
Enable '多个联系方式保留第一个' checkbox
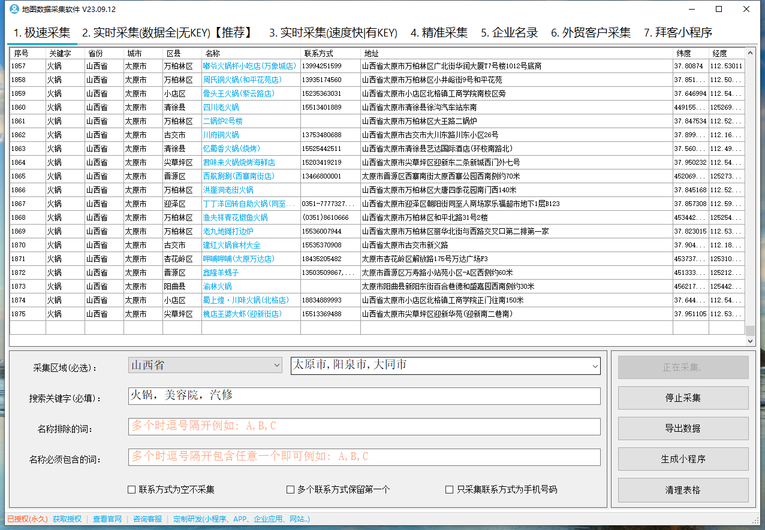pos(291,489)
